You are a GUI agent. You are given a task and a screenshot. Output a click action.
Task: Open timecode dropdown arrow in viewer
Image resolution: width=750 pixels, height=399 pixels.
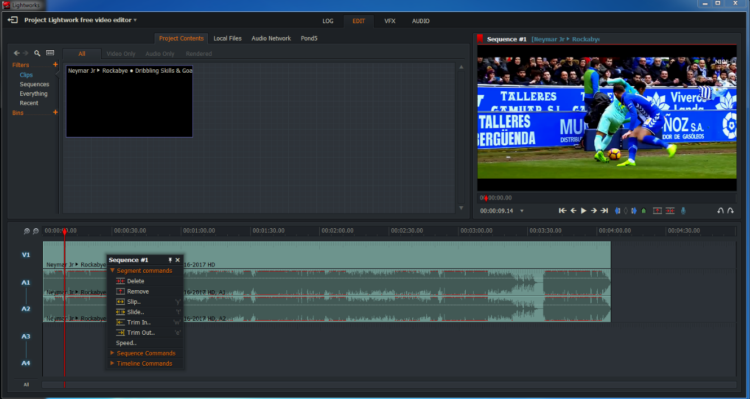click(x=522, y=211)
